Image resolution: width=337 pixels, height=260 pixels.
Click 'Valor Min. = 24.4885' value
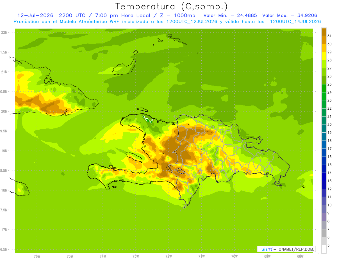230,15
